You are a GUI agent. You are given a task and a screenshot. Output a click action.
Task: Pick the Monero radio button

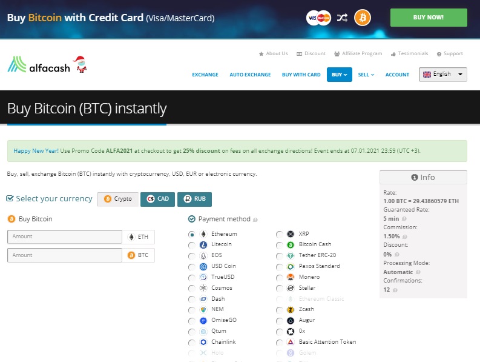(279, 278)
